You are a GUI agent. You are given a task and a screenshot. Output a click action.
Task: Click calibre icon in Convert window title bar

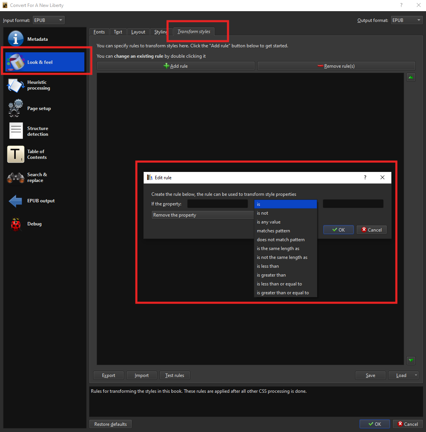(5, 5)
